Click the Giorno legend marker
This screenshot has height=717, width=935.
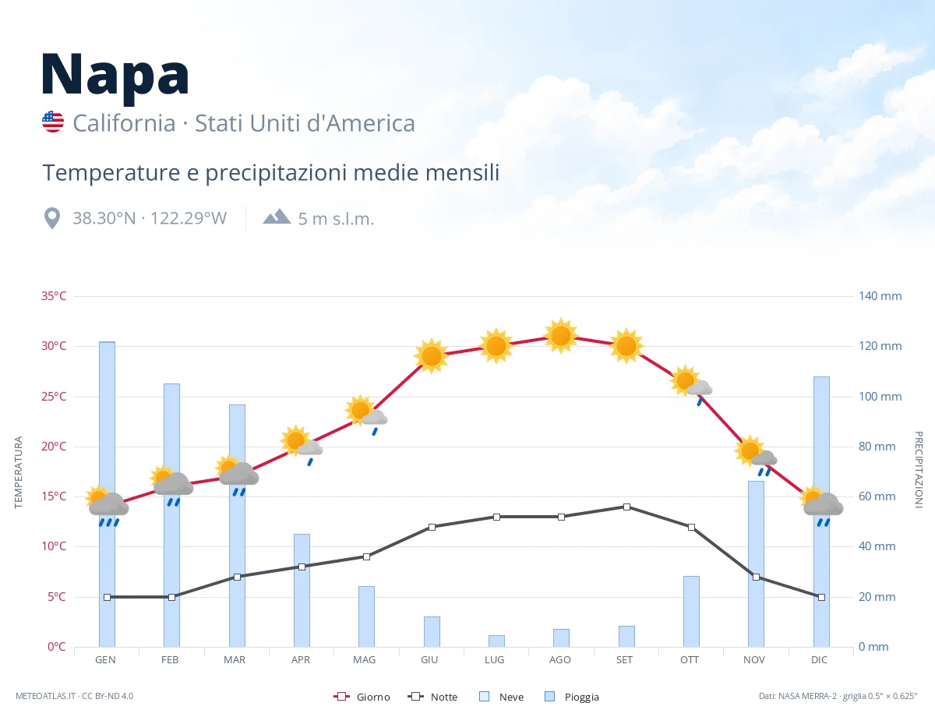tap(340, 696)
